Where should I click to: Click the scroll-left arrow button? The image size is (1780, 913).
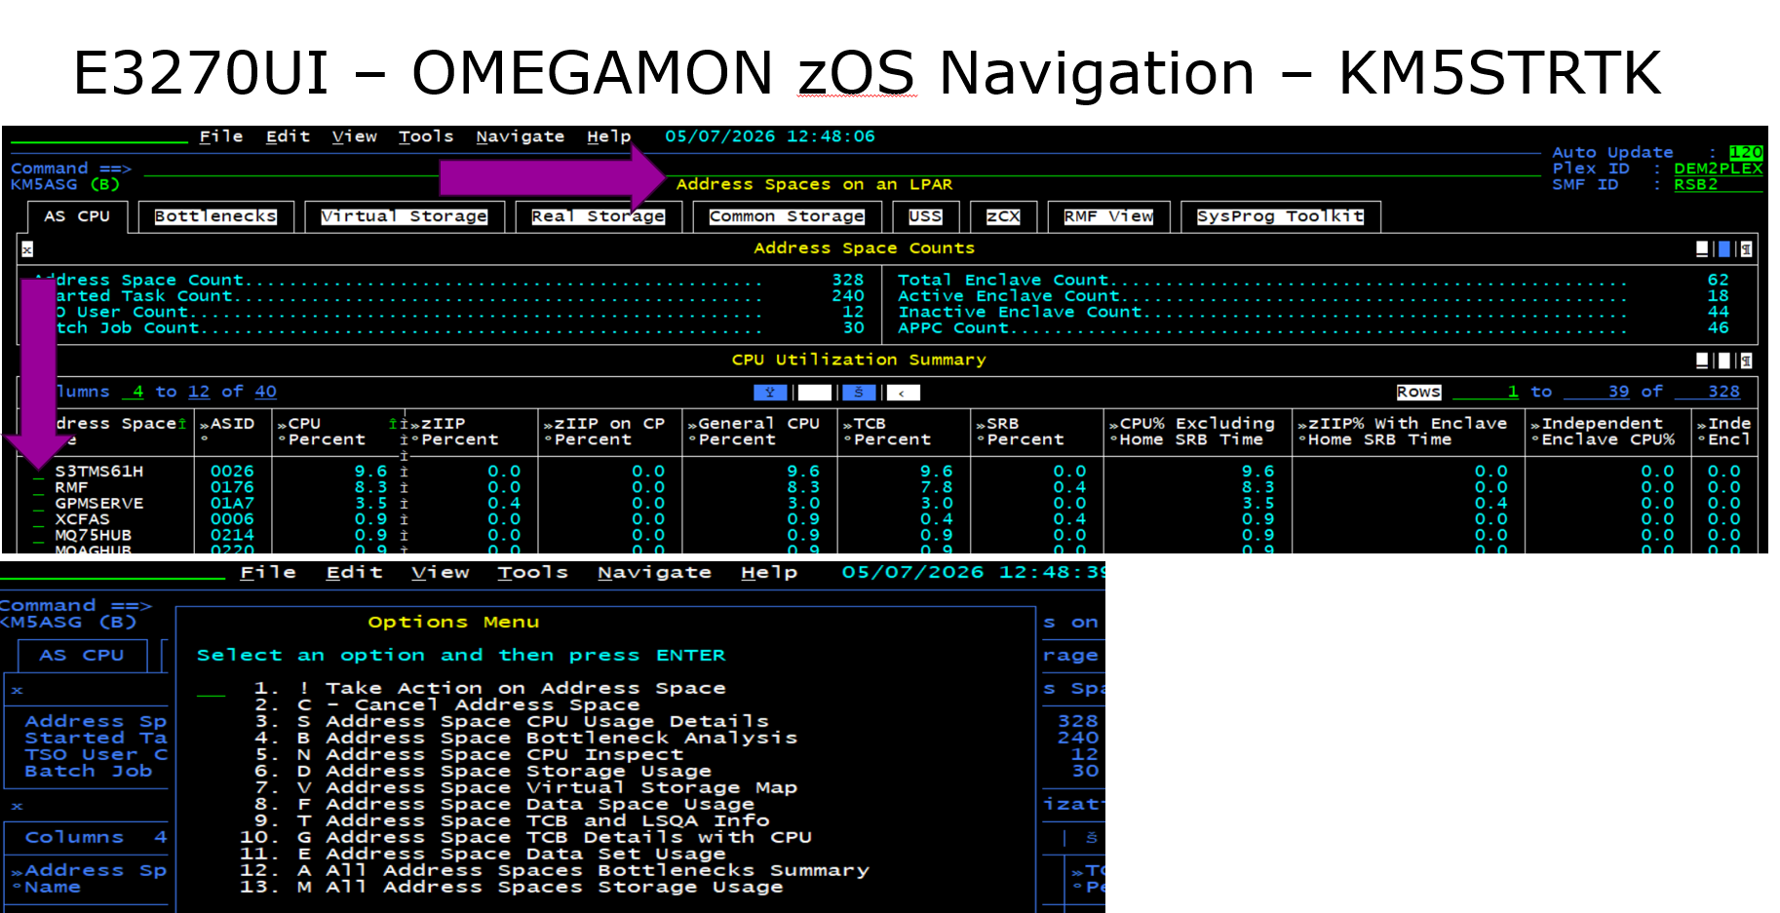[x=903, y=392]
